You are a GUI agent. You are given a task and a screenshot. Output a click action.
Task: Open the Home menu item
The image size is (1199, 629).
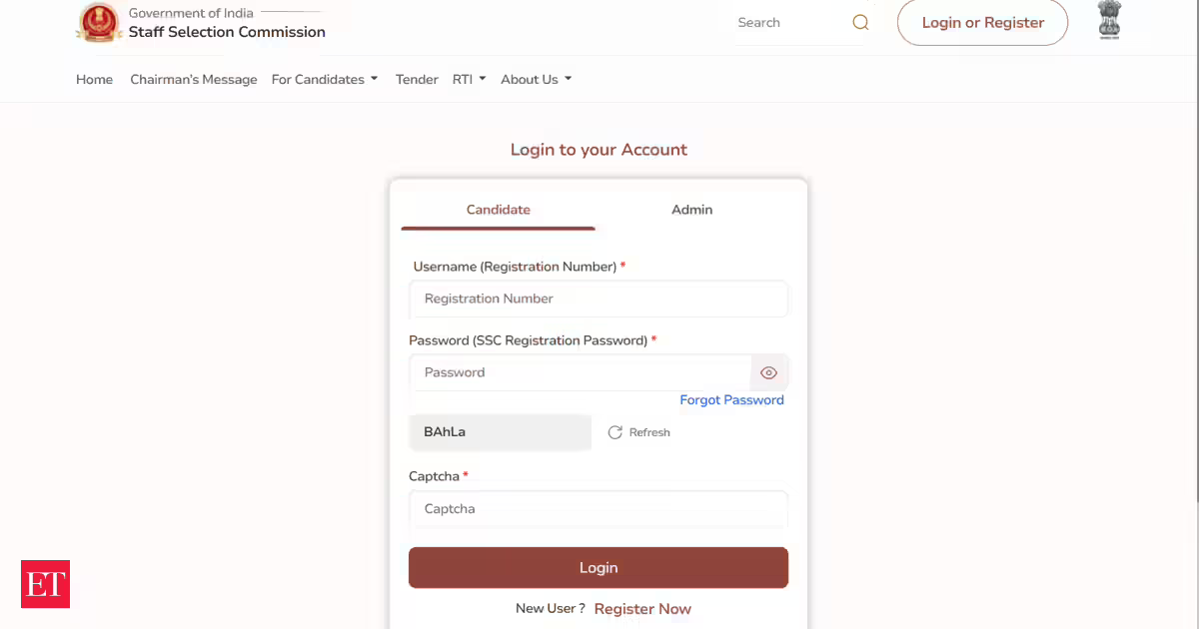[94, 80]
